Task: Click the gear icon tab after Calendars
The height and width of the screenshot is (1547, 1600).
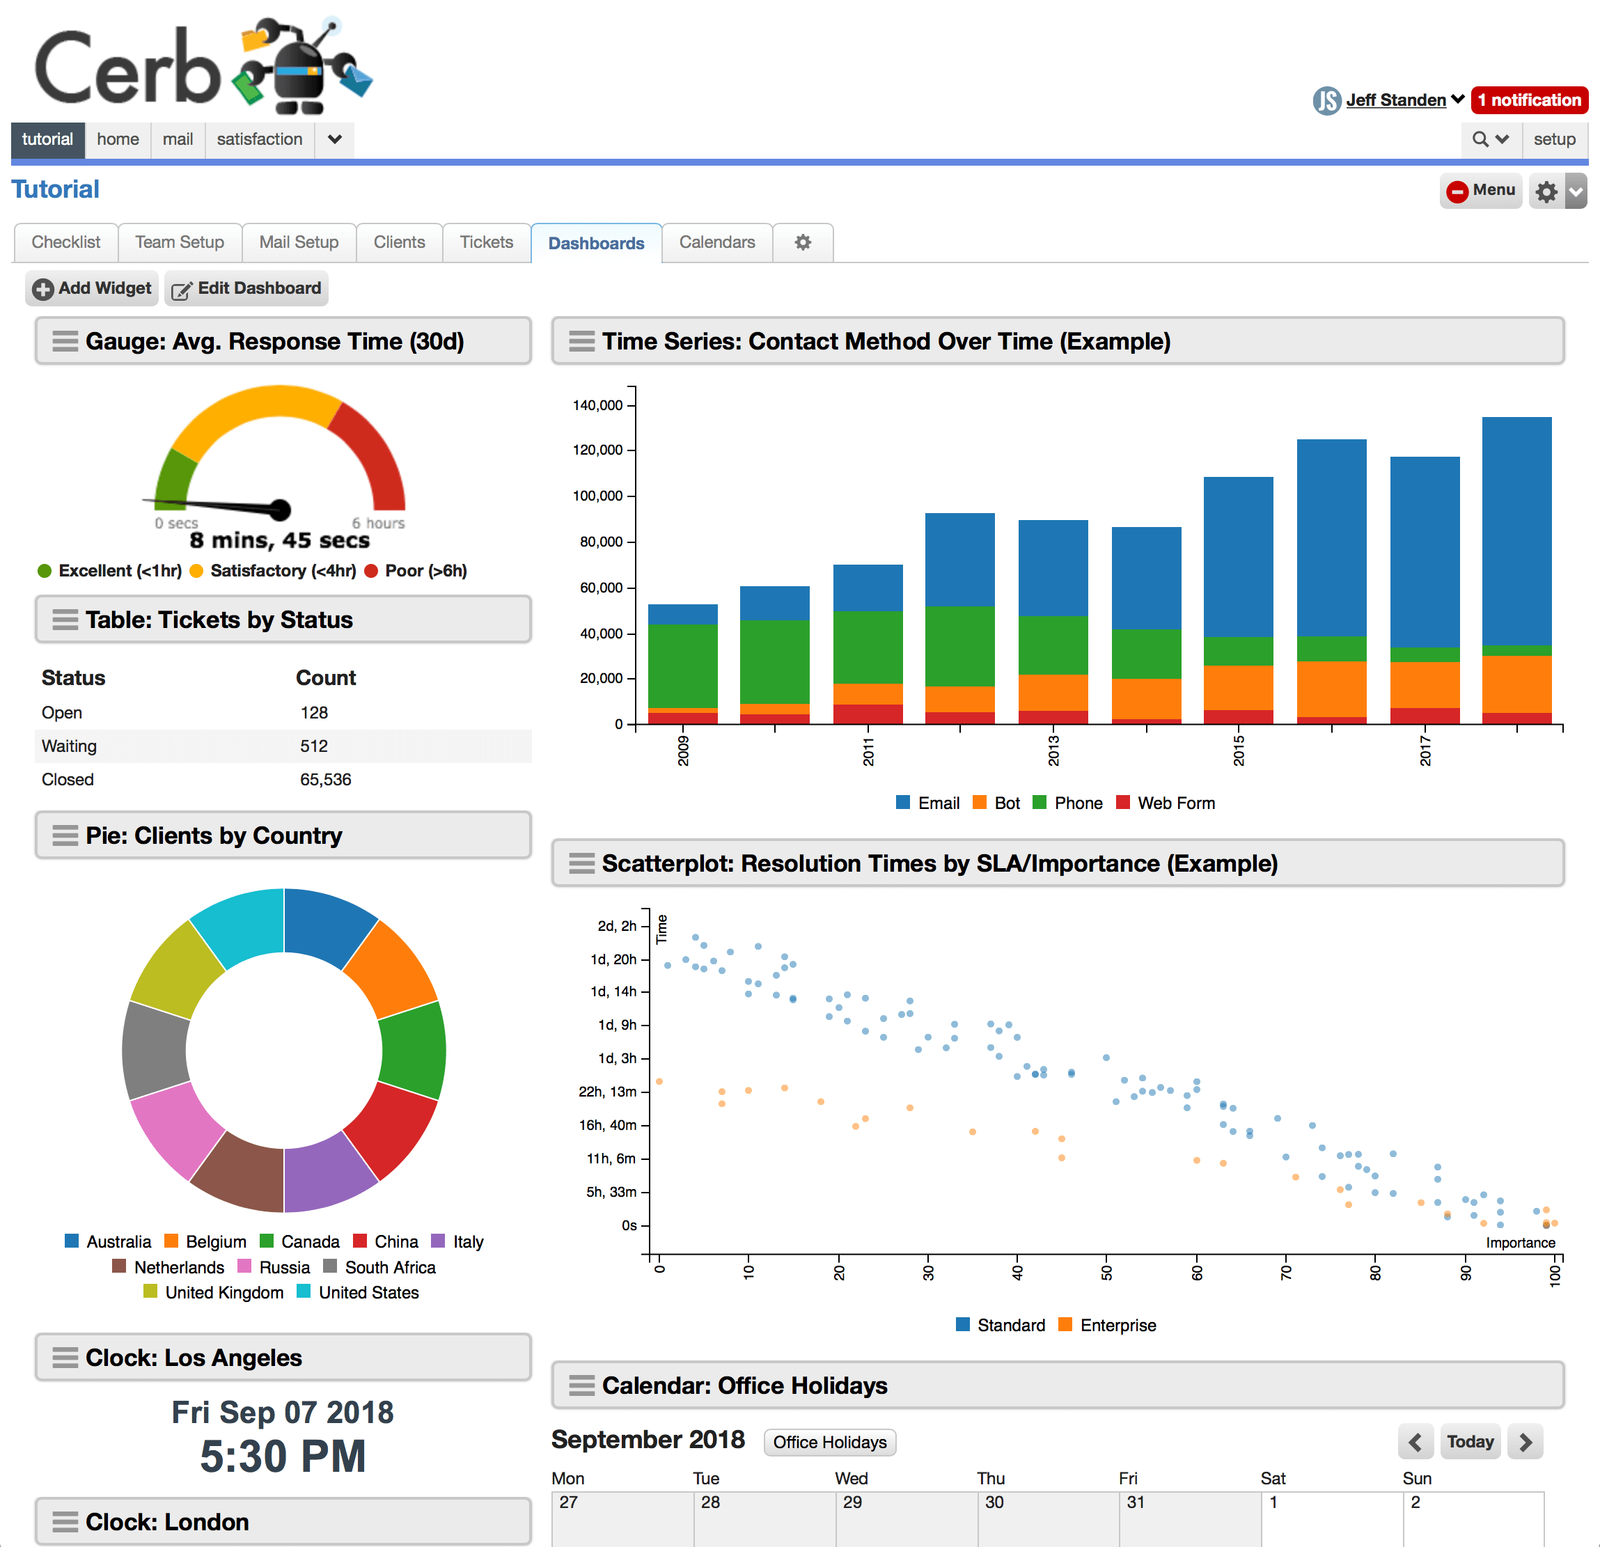Action: pos(803,242)
